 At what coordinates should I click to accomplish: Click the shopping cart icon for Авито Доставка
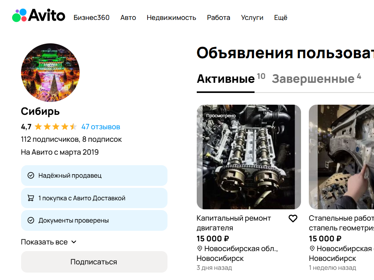coord(31,198)
